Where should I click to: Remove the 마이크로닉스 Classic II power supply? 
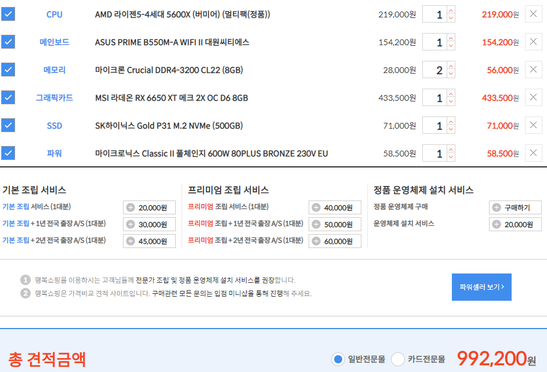[x=534, y=153]
